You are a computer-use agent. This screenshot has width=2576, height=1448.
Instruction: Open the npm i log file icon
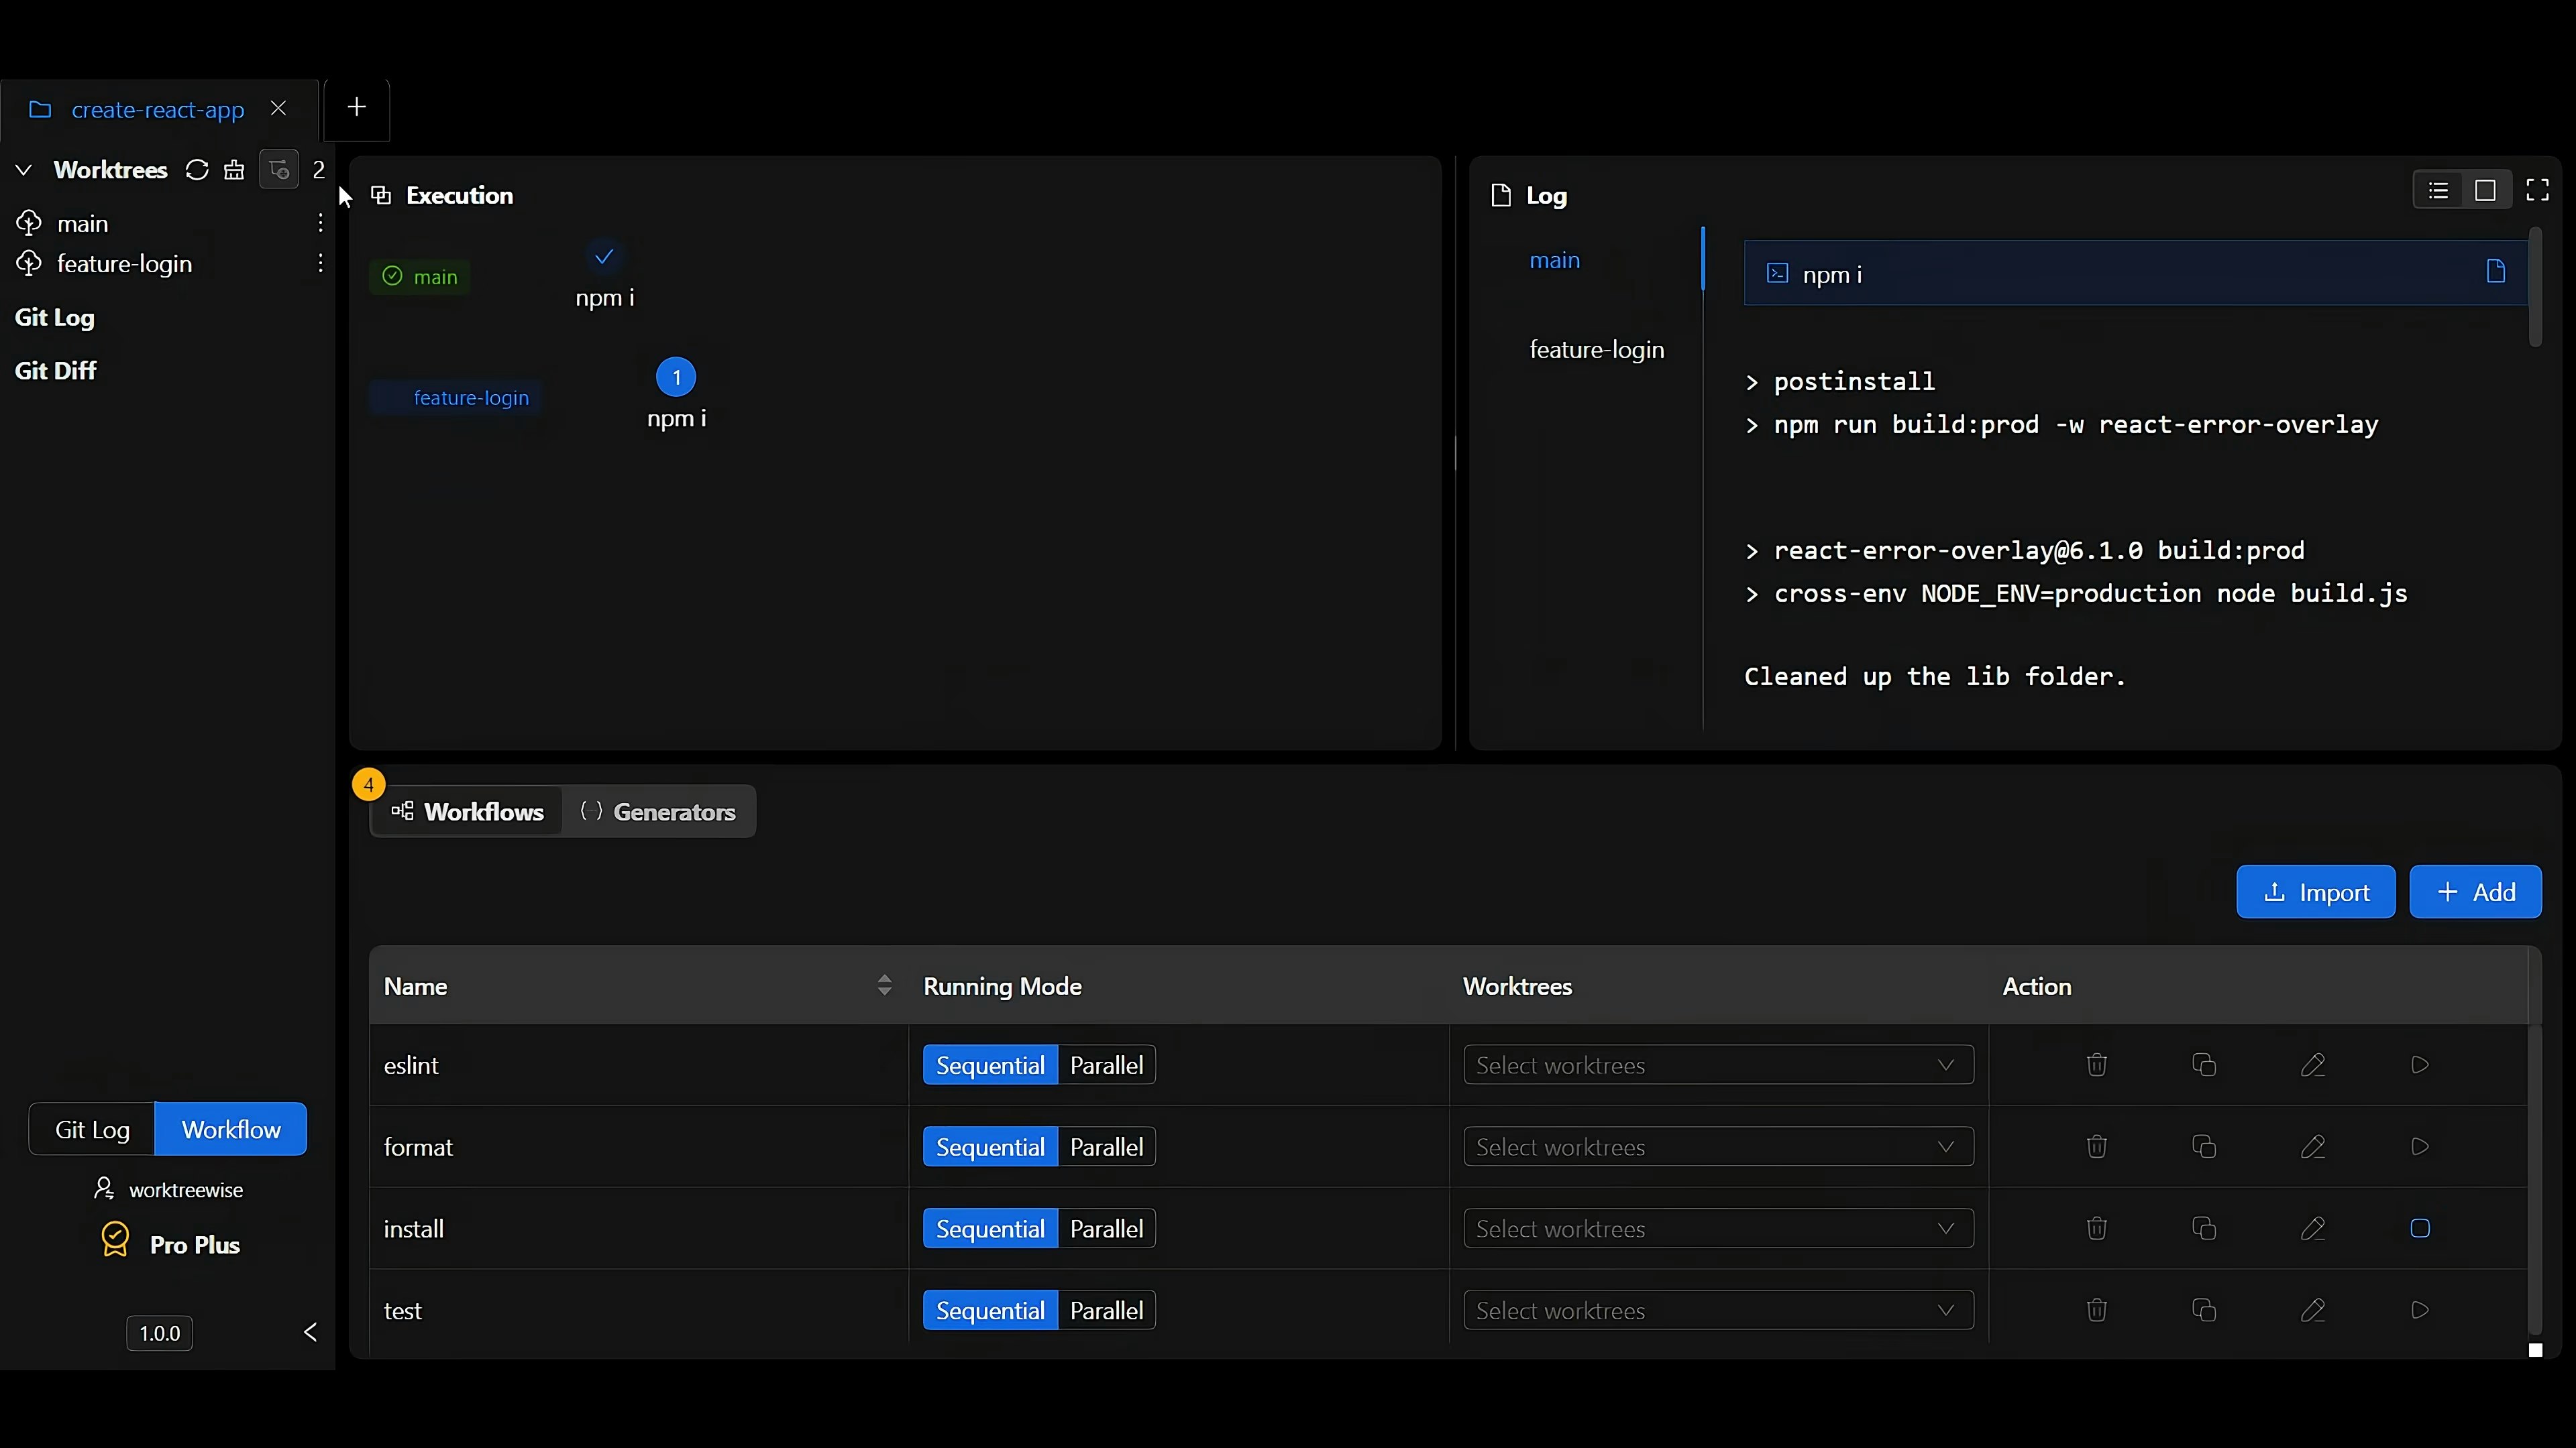tap(2495, 271)
